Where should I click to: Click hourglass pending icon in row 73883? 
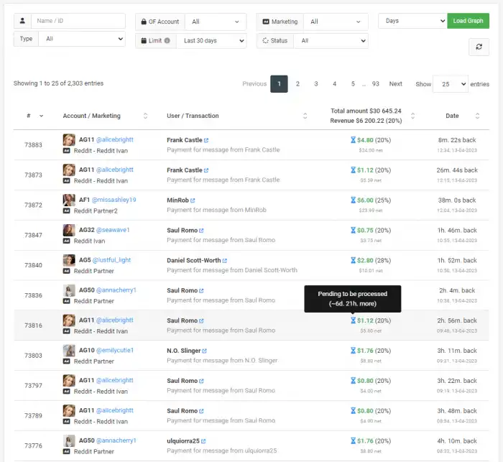tap(352, 140)
